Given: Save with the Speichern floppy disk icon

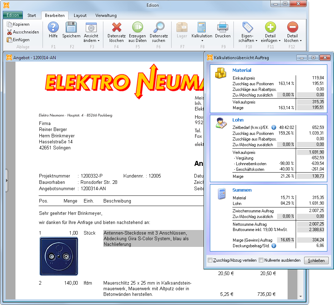Looking at the screenshot, I should click(71, 27).
